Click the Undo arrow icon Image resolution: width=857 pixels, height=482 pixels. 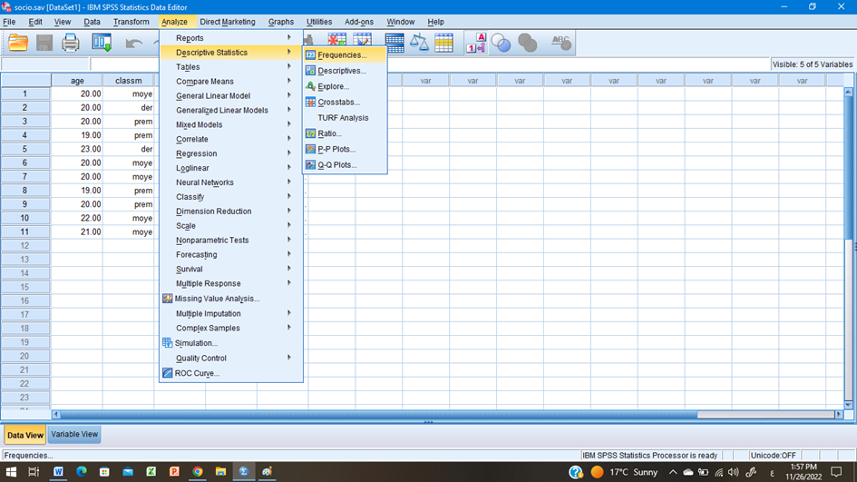(x=134, y=43)
